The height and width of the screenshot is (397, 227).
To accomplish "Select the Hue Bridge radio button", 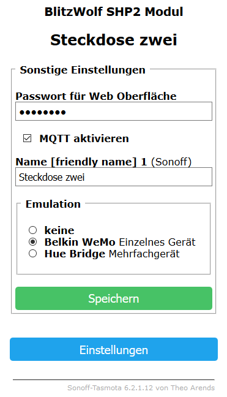I will [x=32, y=254].
